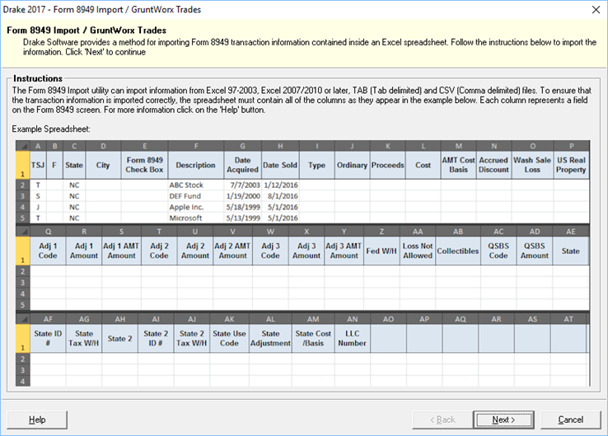Click the 'Form 8949 Check Box' header cell
Viewport: 608px width, 436px height.
coord(145,165)
